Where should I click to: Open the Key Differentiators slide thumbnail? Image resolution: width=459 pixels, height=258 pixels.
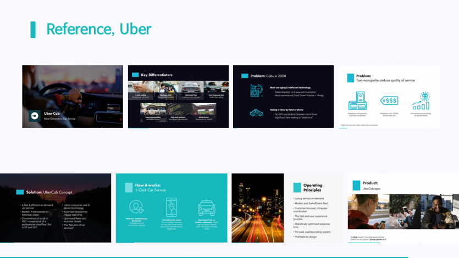pos(178,97)
